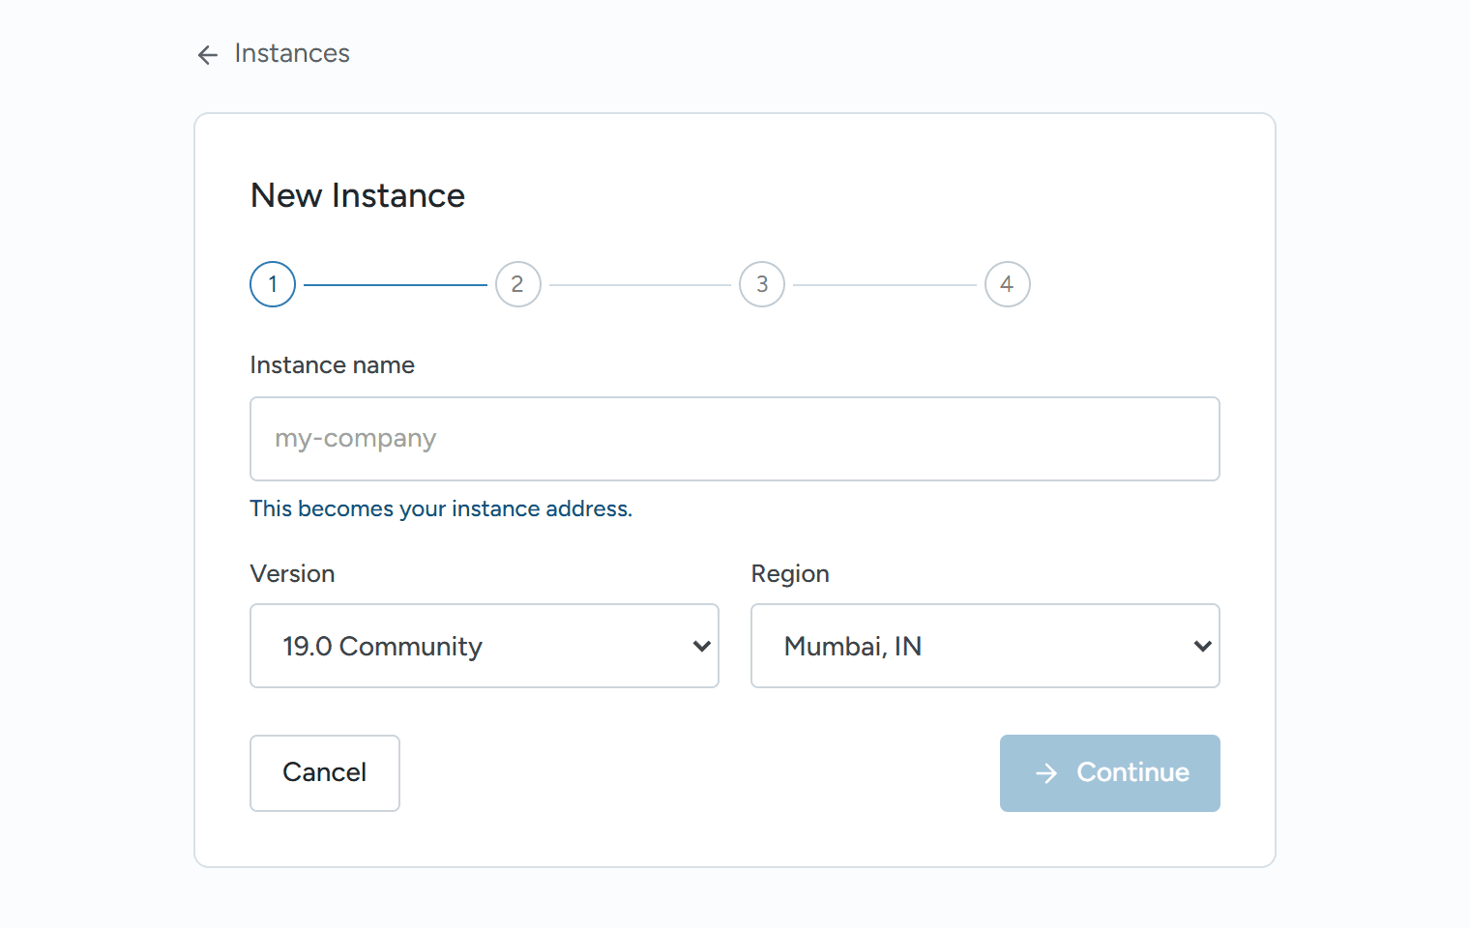1470x928 pixels.
Task: Click the "Version" field label
Action: click(x=292, y=574)
